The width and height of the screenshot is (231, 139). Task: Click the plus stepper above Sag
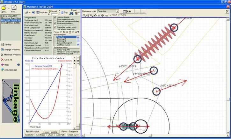(60, 11)
